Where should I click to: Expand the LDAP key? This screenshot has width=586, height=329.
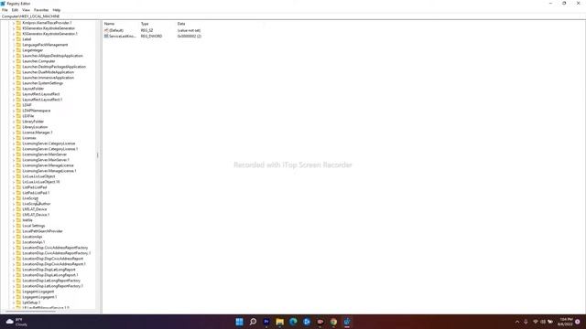pyautogui.click(x=14, y=105)
